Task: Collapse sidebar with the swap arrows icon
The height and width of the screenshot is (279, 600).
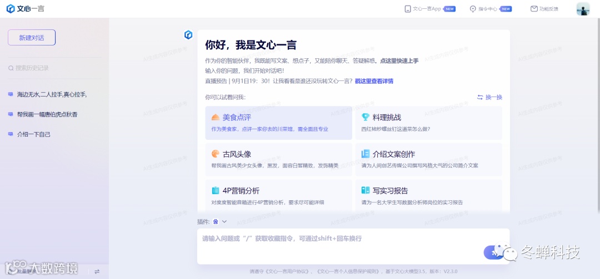Action: (97, 271)
